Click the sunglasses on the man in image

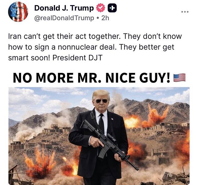point(101,101)
